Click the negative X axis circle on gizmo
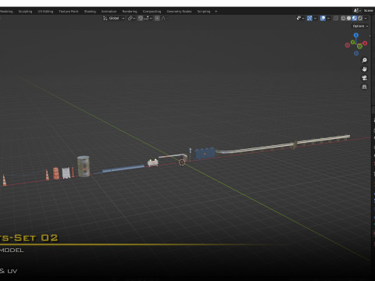The height and width of the screenshot is (281, 375). click(x=348, y=45)
